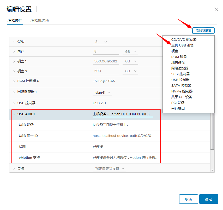Expand the 显卡 graphics row
This screenshot has width=223, height=210.
[x=14, y=168]
